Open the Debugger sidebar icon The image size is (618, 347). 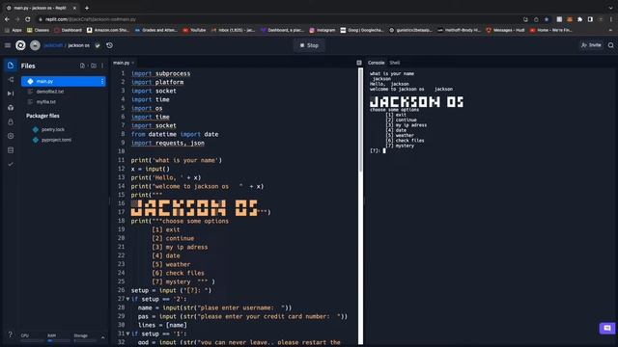(11, 93)
